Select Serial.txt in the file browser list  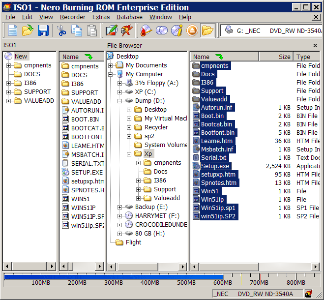pos(214,158)
